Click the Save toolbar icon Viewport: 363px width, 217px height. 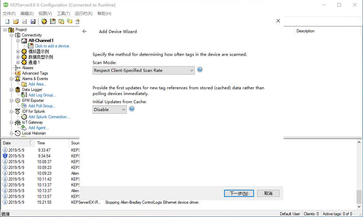click(25, 21)
